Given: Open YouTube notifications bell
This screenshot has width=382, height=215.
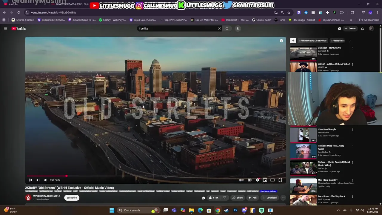Looking at the screenshot, I should point(362,29).
